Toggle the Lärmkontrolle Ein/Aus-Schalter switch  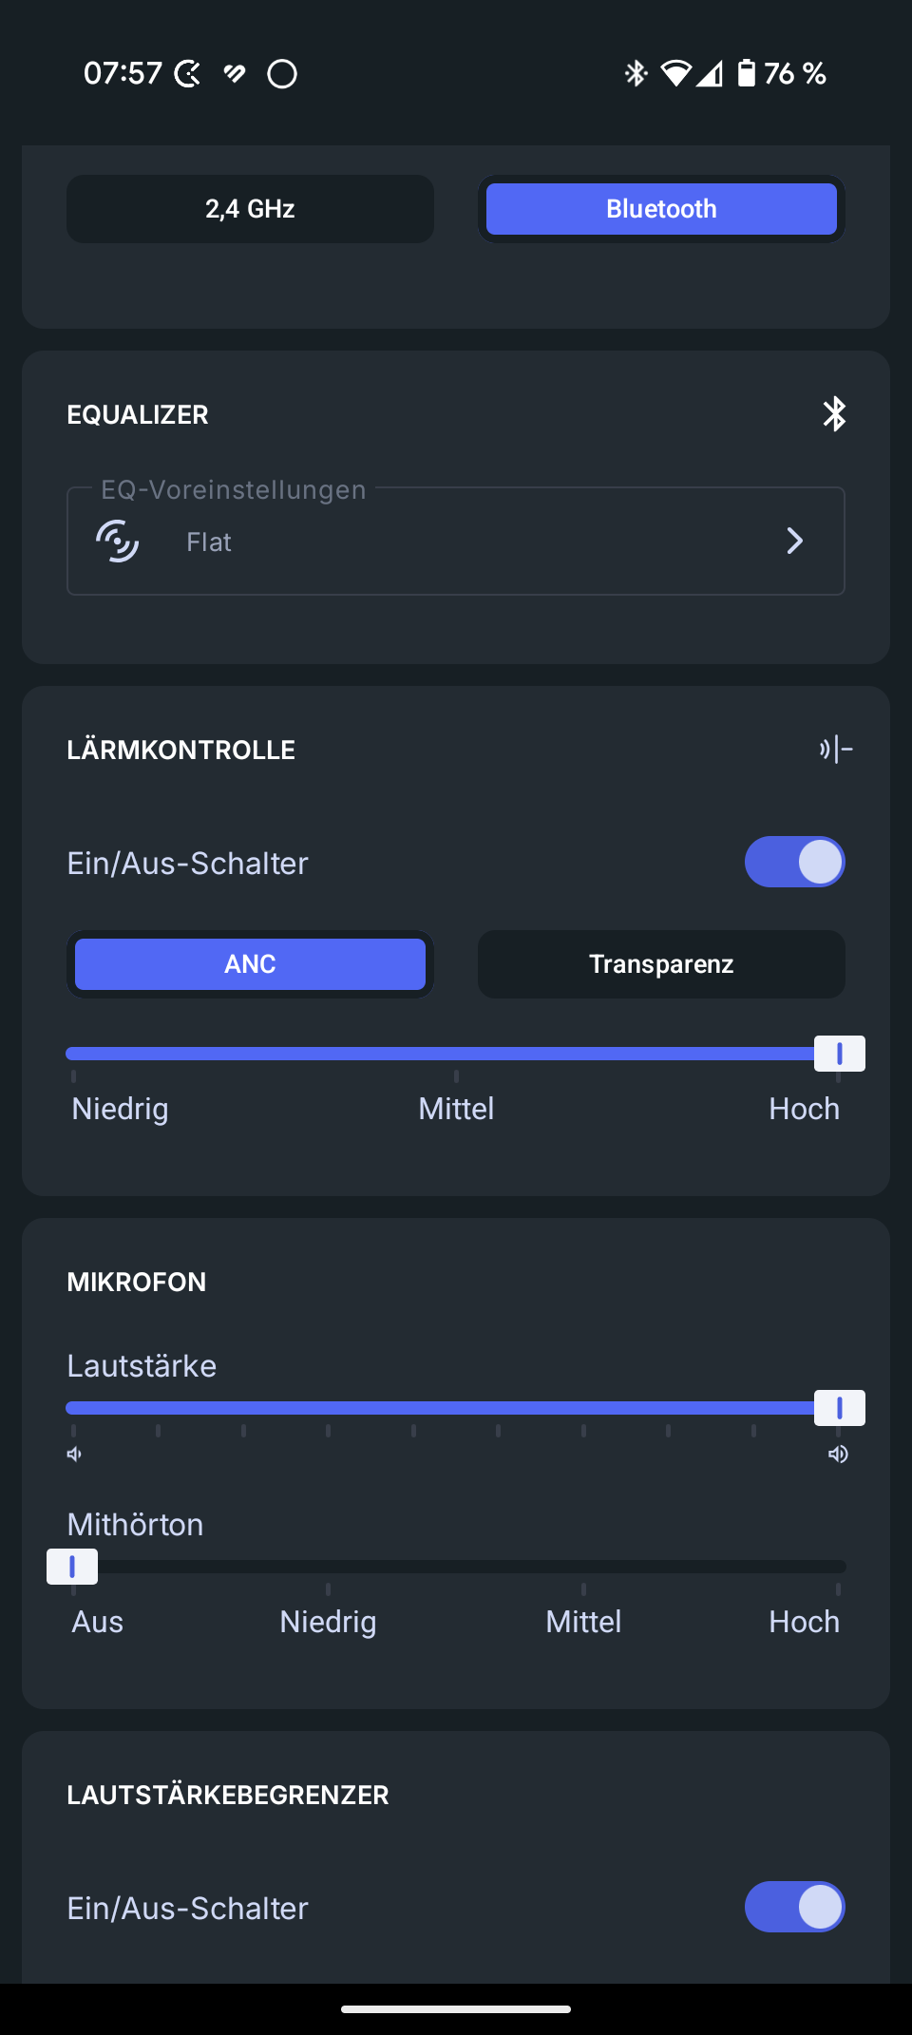coord(794,862)
